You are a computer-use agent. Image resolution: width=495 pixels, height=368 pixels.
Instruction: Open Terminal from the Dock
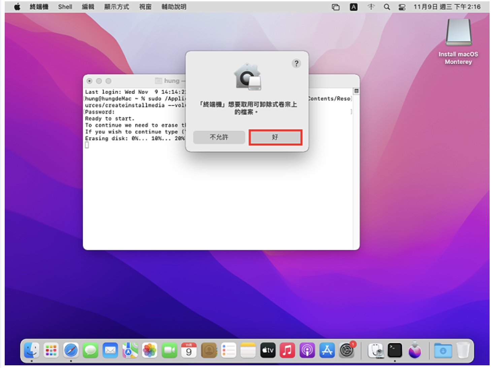pos(395,350)
